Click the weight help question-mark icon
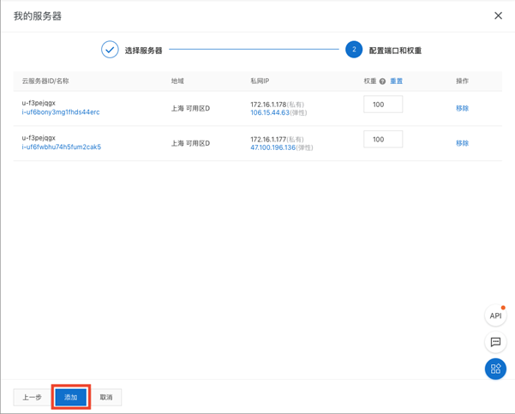This screenshot has width=515, height=414. tap(382, 81)
